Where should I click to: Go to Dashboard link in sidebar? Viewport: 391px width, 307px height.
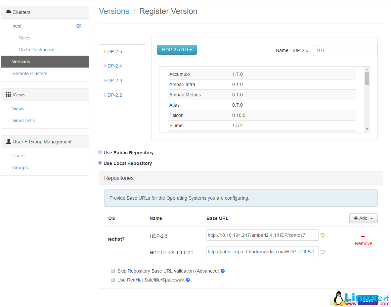pyautogui.click(x=36, y=50)
